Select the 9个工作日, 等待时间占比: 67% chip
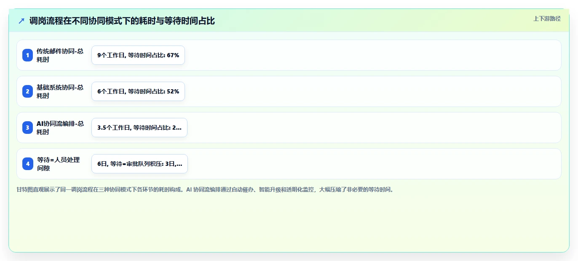Viewport: 578px width, 261px height. (x=138, y=55)
